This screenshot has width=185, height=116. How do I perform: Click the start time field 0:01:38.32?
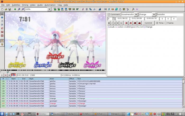click(123, 19)
